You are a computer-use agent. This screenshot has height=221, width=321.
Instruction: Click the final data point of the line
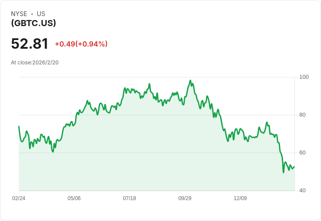click(294, 167)
